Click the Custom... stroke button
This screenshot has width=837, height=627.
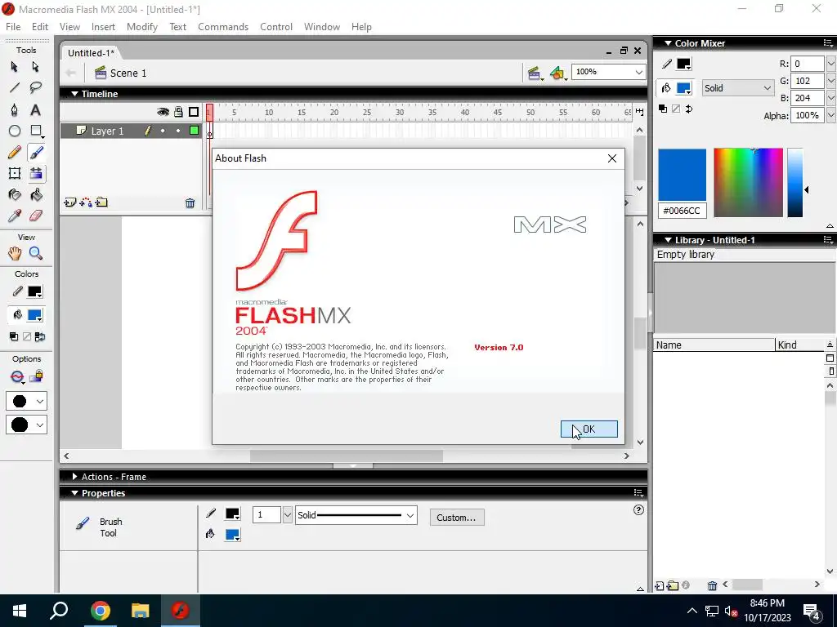(x=457, y=517)
